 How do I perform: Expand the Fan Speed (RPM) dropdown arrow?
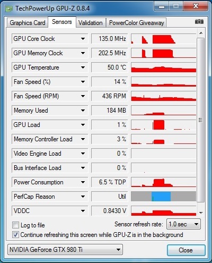tap(83, 96)
